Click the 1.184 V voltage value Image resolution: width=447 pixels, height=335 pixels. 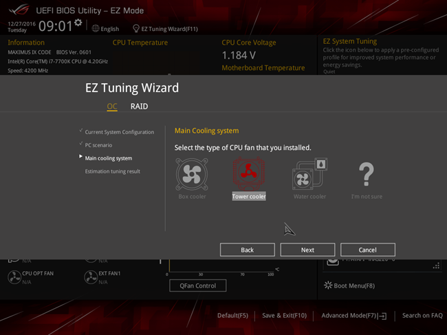click(x=239, y=55)
